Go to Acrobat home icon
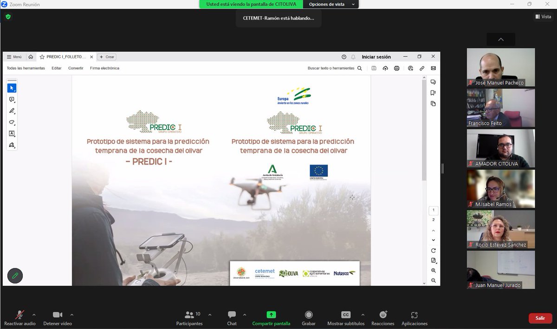Image resolution: width=557 pixels, height=329 pixels. (x=31, y=57)
